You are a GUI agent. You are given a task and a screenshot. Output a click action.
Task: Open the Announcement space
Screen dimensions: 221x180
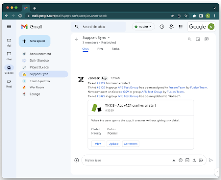[x=43, y=54]
